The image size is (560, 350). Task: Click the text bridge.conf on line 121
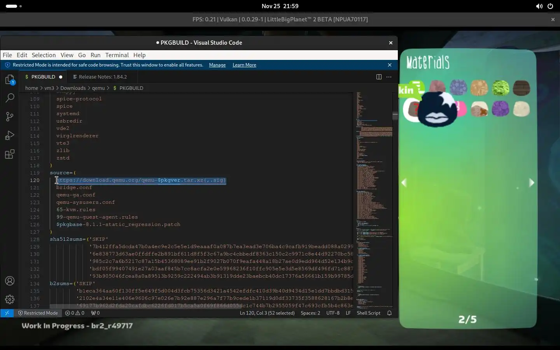point(74,187)
